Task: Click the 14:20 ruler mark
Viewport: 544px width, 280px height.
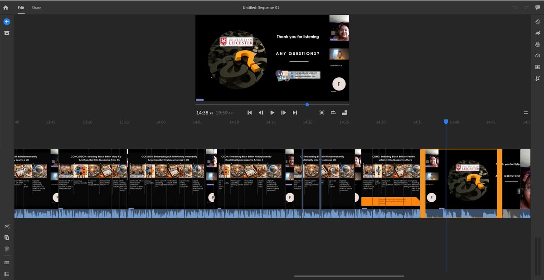Action: tap(307, 122)
